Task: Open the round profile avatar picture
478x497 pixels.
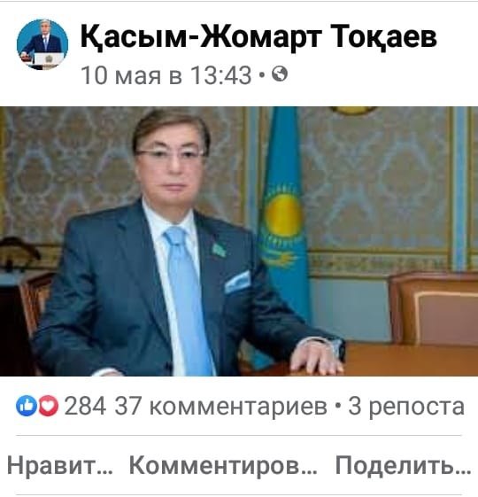Action: pos(42,44)
